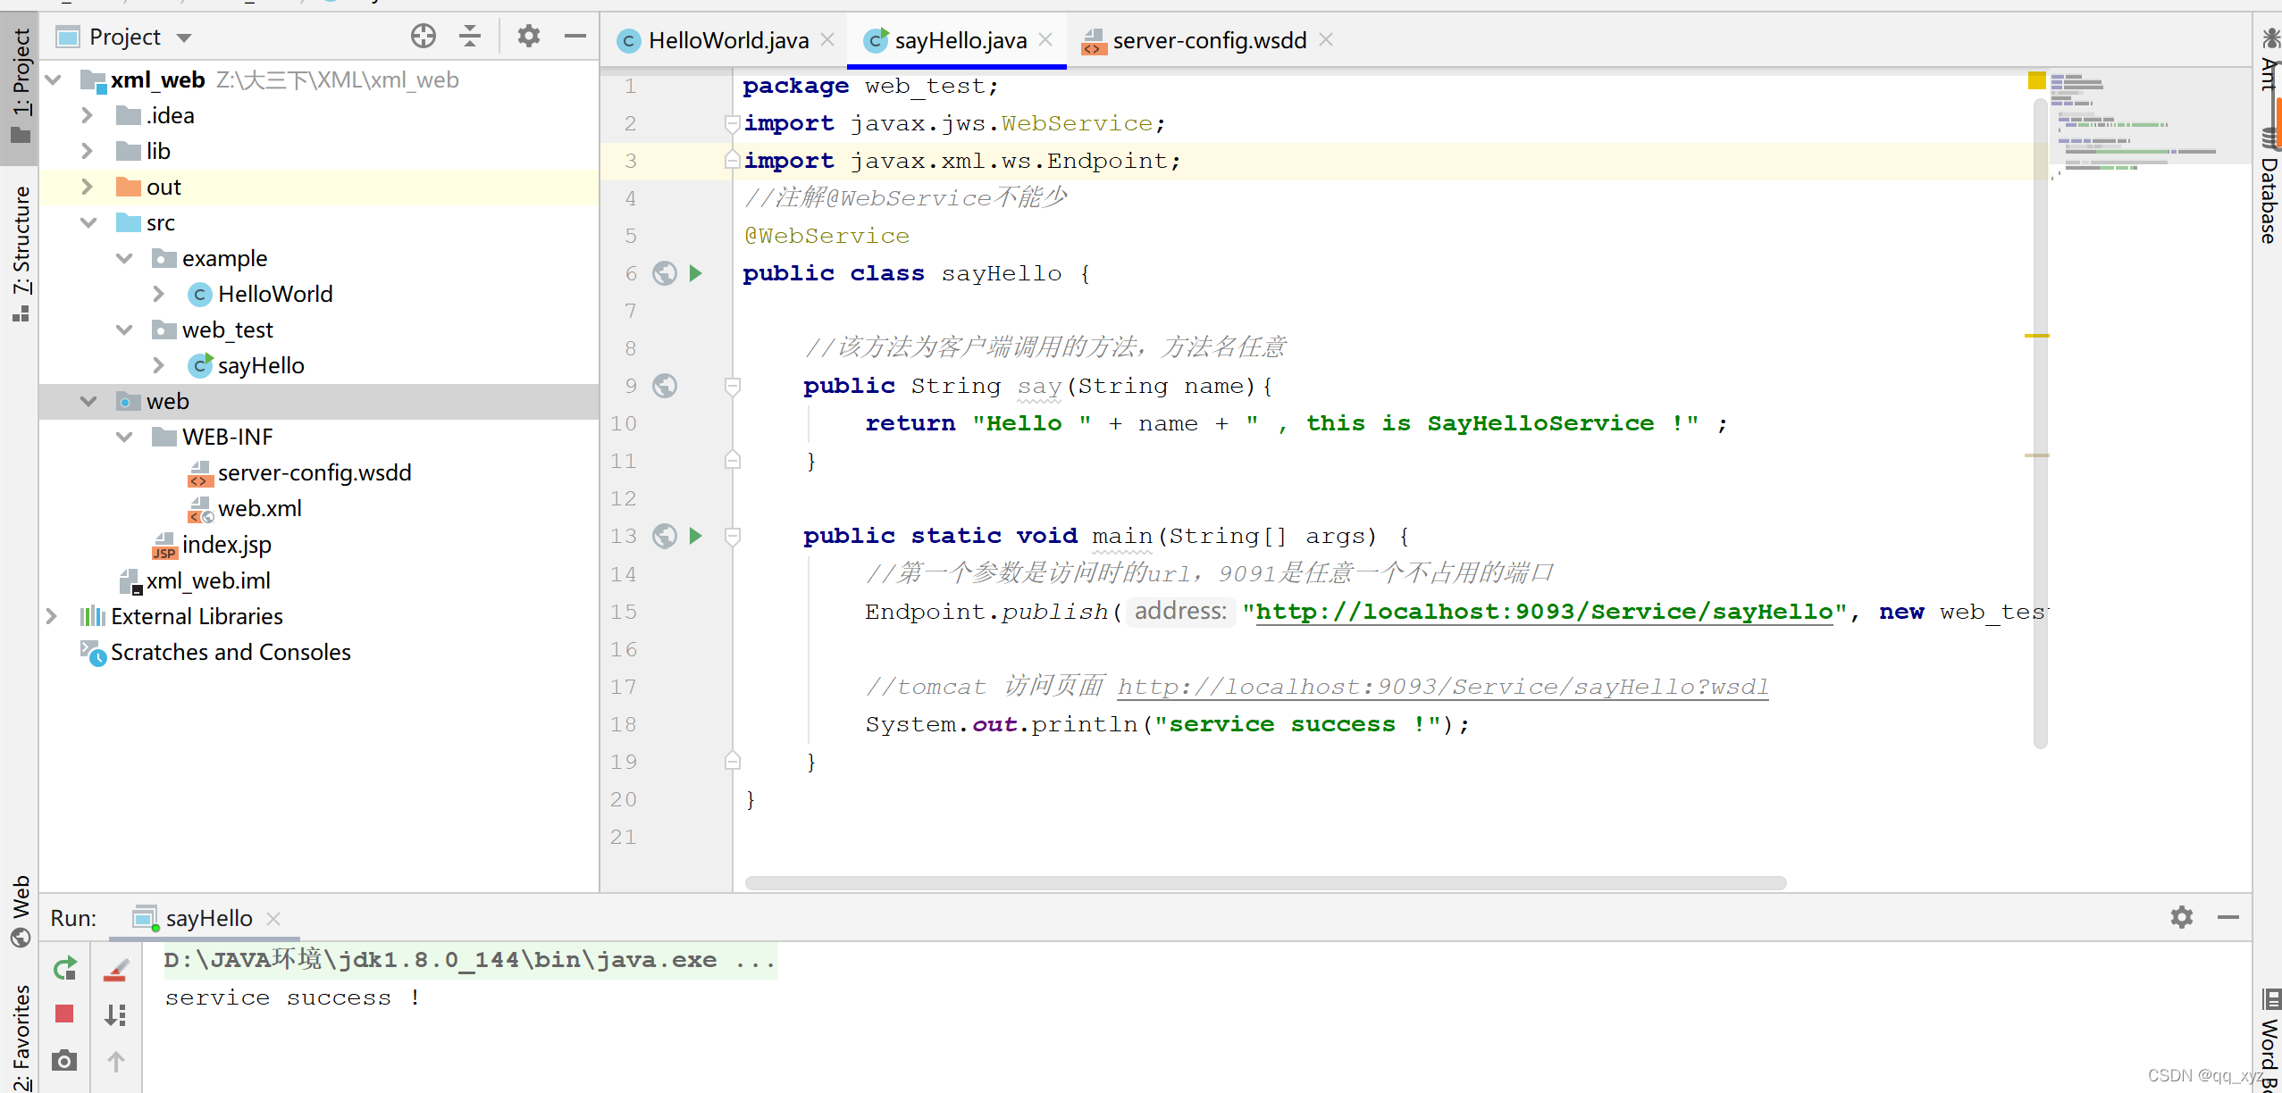Open Project panel gear settings

coord(528,37)
